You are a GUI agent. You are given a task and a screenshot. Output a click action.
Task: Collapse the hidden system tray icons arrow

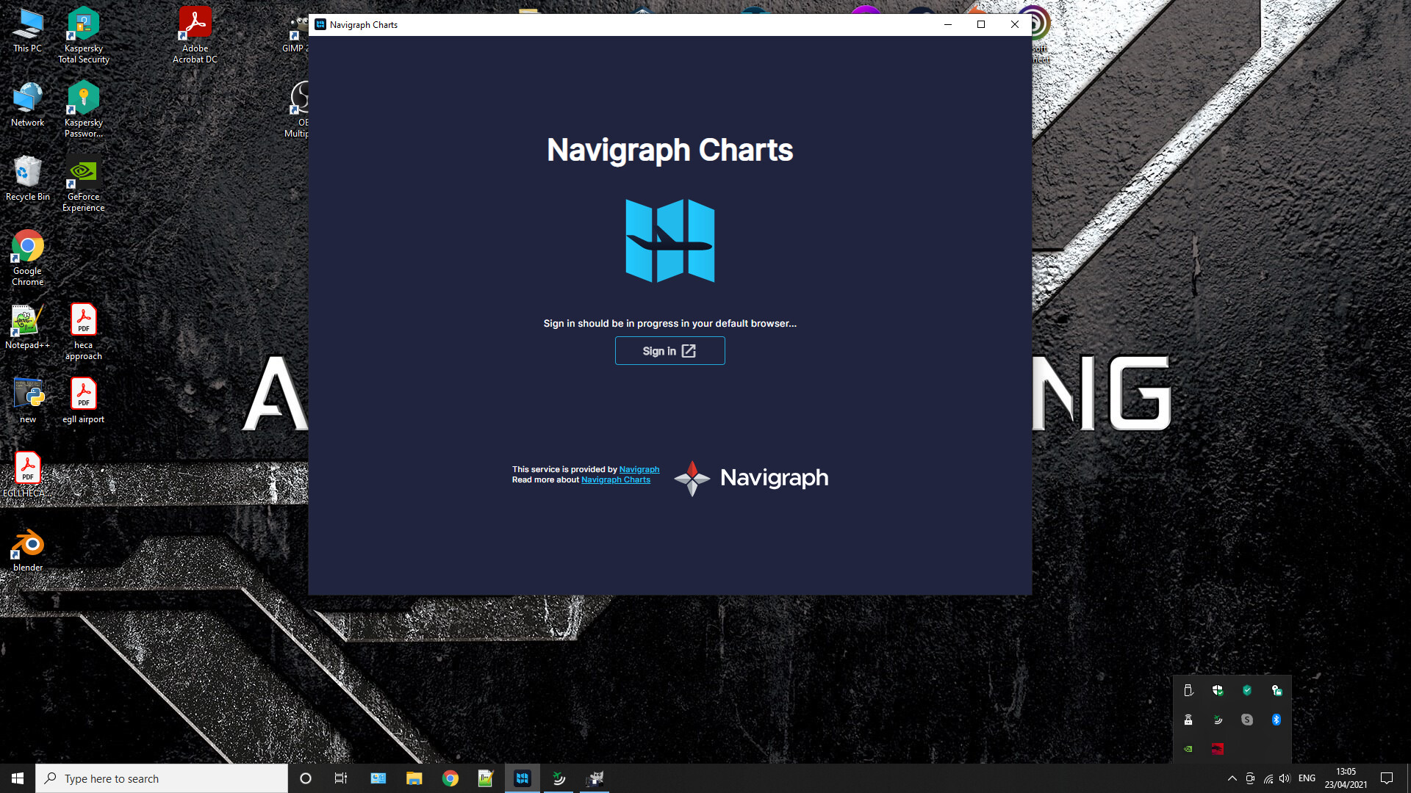[1232, 778]
